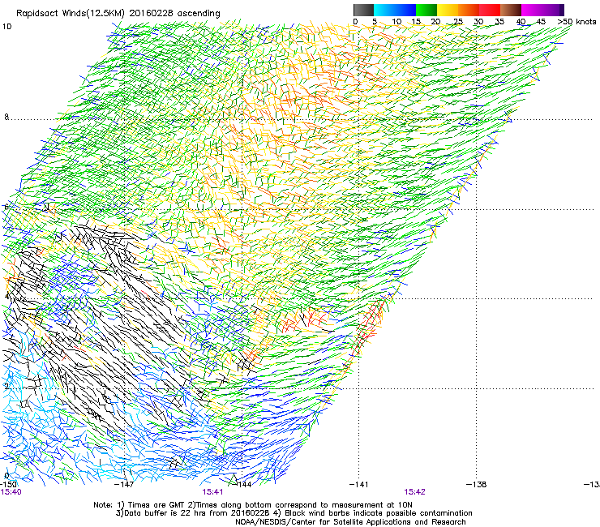Screen dimensions: 600x527
Task: Click the longitude label '-141'
Action: [x=359, y=485]
